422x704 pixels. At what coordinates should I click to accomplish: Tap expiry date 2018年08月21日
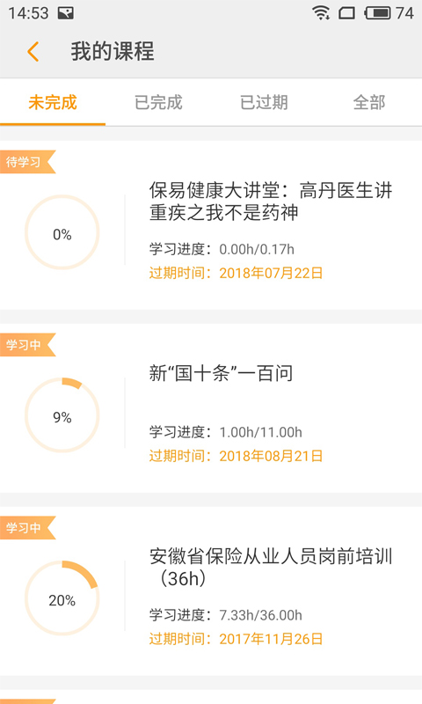pos(271,456)
